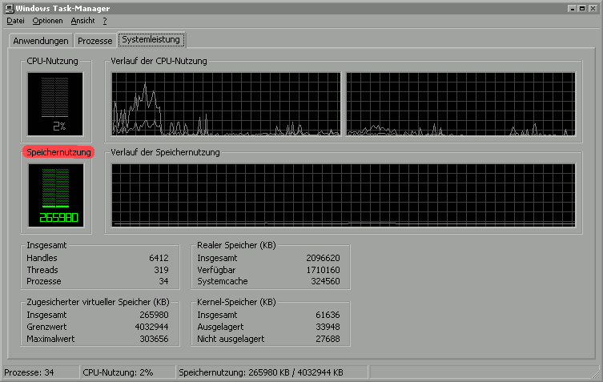Click status bar CPU-Nutzung: 2% entry
Image resolution: width=603 pixels, height=382 pixels.
(x=128, y=372)
